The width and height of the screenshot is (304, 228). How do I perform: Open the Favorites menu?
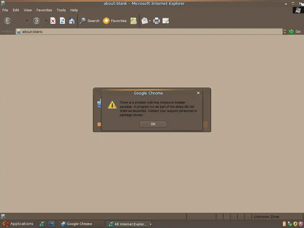point(44,10)
